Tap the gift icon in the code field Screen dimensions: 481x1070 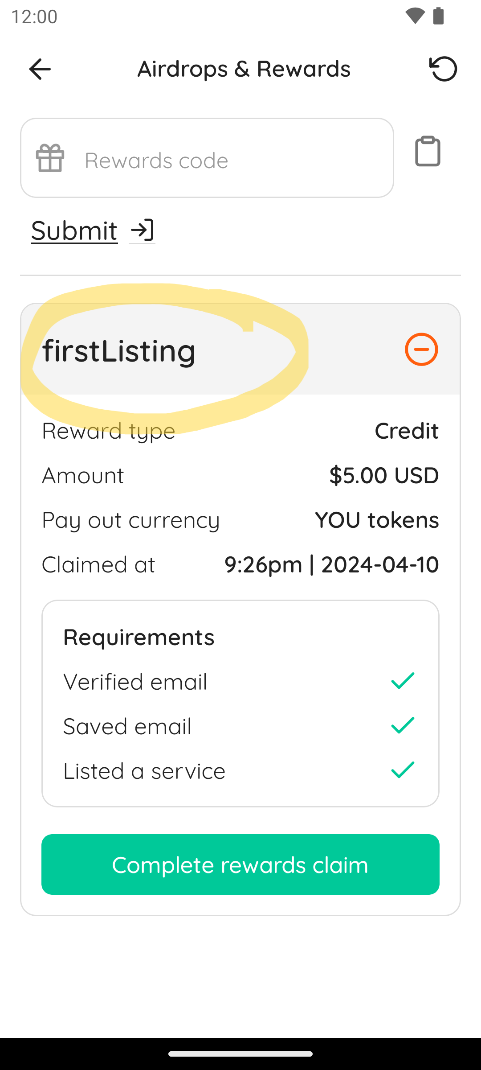pos(50,158)
